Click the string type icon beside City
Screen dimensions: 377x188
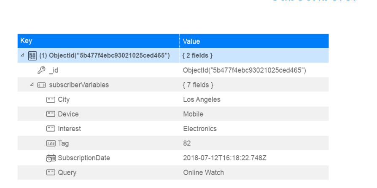tap(50, 100)
